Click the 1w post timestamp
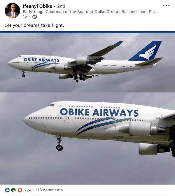 click(x=25, y=17)
